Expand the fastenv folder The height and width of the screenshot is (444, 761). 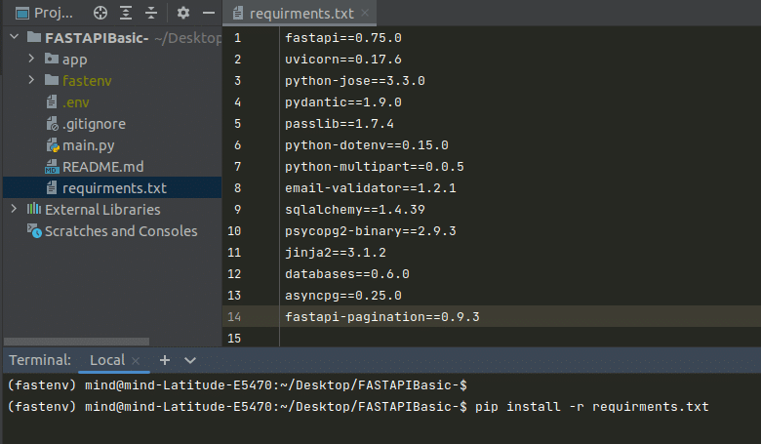[x=32, y=81]
